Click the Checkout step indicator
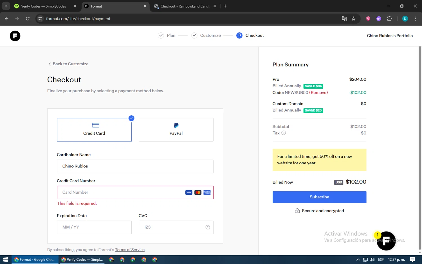422x264 pixels. (x=250, y=35)
